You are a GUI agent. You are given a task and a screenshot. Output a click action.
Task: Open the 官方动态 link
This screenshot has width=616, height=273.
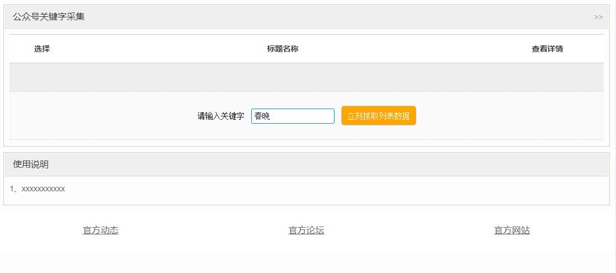tap(101, 230)
